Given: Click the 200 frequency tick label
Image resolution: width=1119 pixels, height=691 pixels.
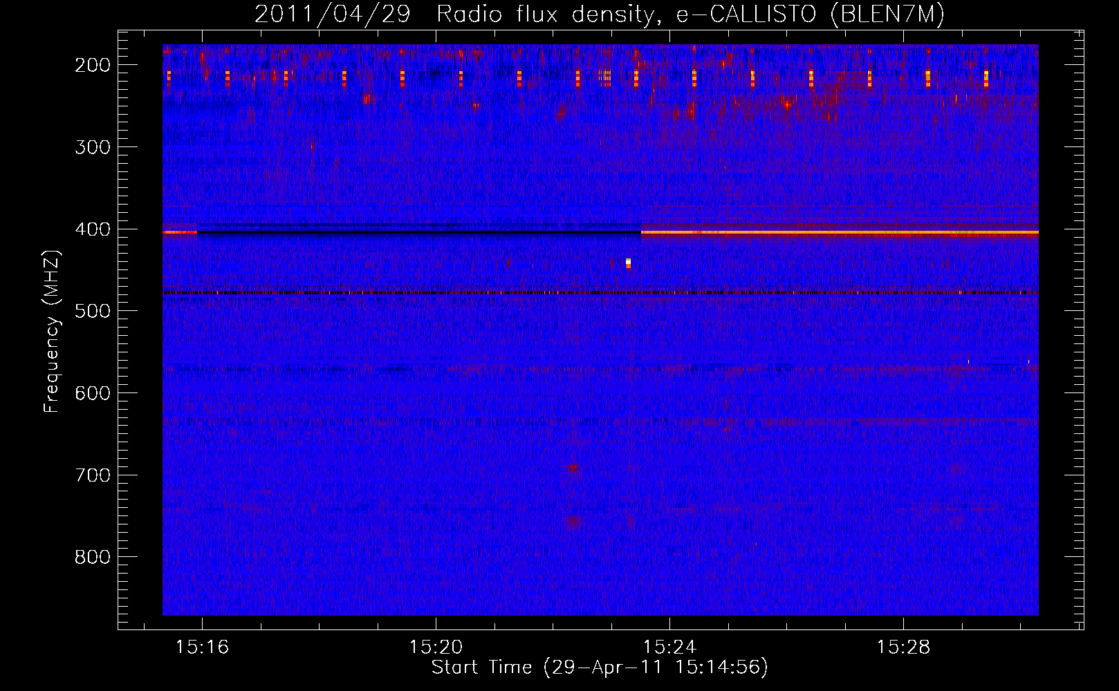Looking at the screenshot, I should point(93,65).
